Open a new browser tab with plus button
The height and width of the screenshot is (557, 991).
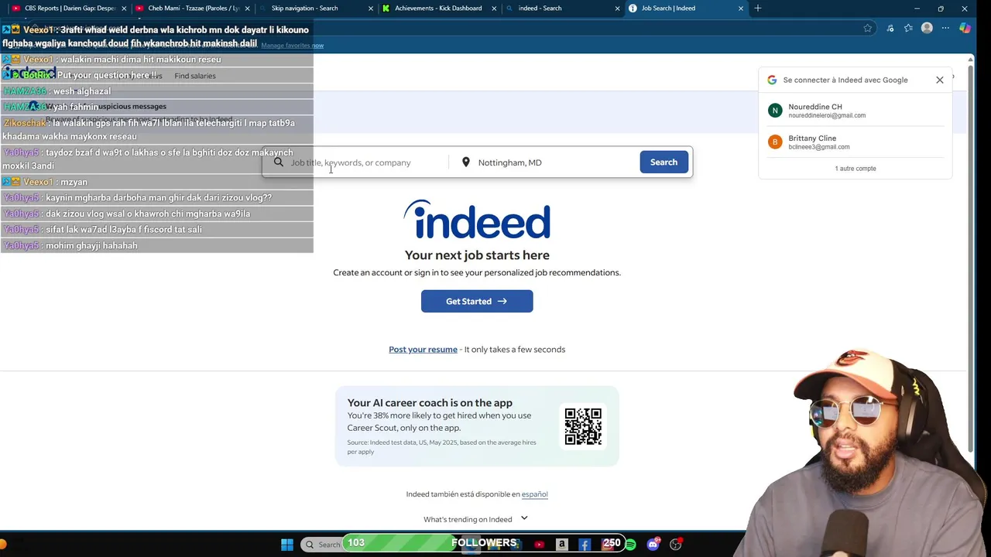[x=758, y=9]
